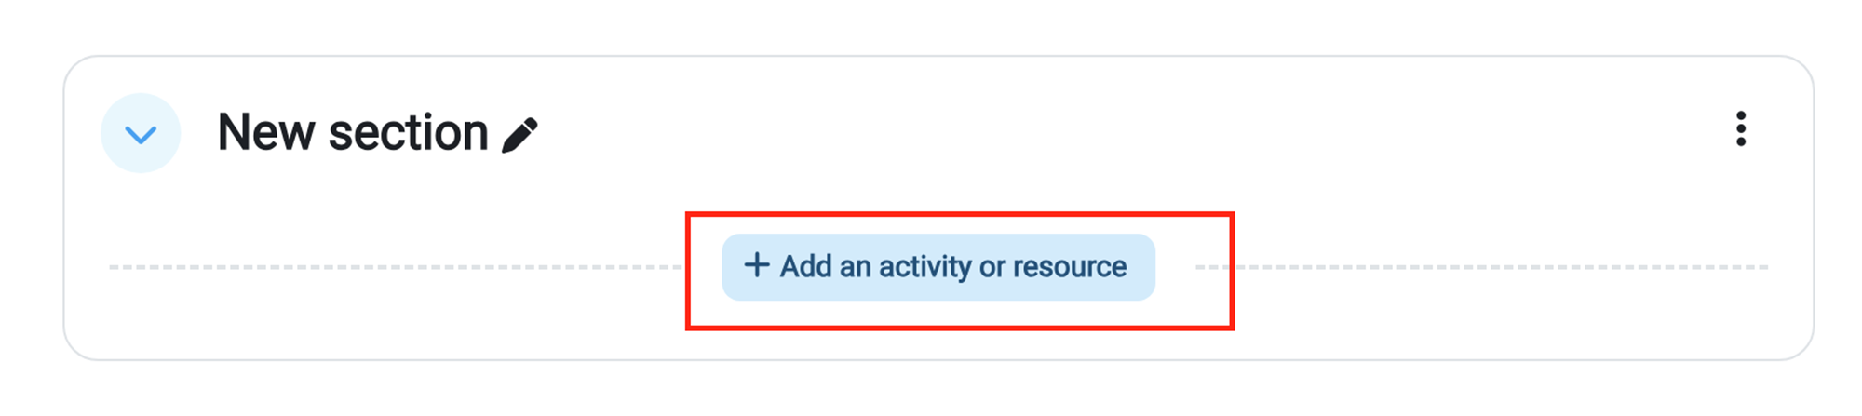1862x416 pixels.
Task: Rename section using the pencil icon
Action: click(x=519, y=134)
